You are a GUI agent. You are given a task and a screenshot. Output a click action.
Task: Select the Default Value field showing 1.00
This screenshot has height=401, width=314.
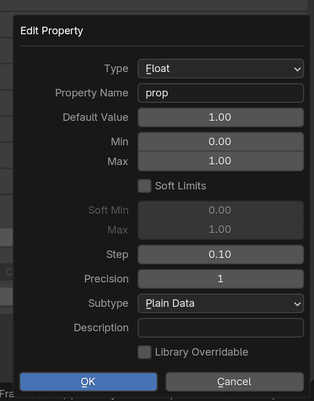tap(221, 117)
